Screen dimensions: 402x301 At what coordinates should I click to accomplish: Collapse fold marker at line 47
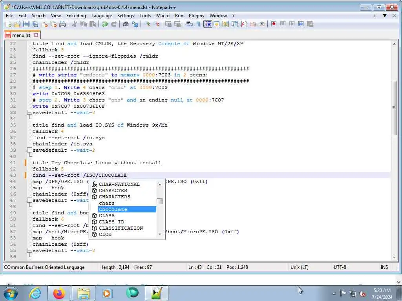(x=29, y=200)
